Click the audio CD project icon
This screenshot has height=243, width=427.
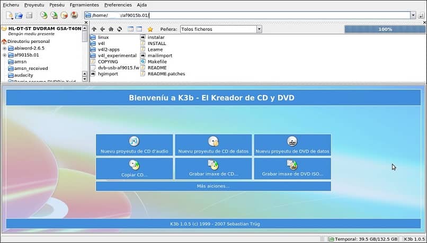(134, 141)
